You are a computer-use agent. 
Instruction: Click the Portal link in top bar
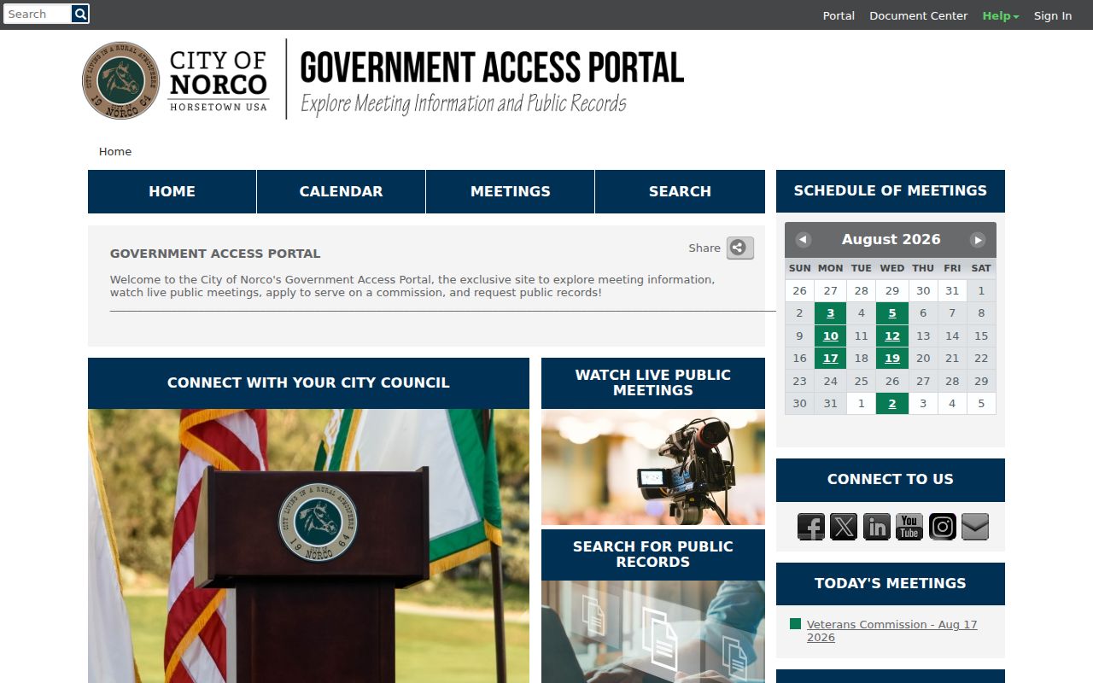839,15
